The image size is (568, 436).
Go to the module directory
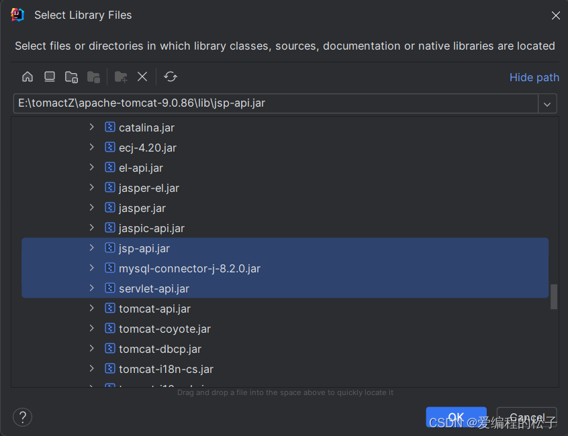click(93, 76)
